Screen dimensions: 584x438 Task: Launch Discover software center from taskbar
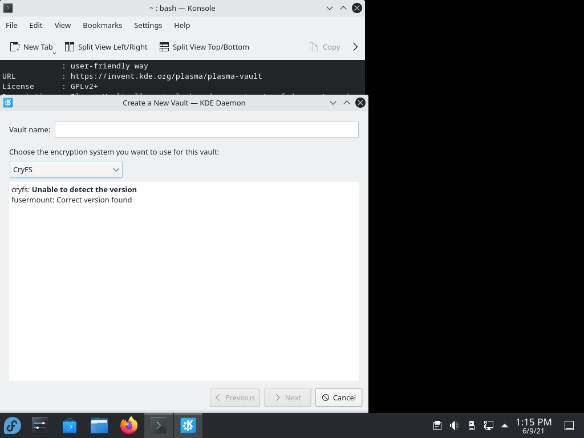pyautogui.click(x=69, y=425)
